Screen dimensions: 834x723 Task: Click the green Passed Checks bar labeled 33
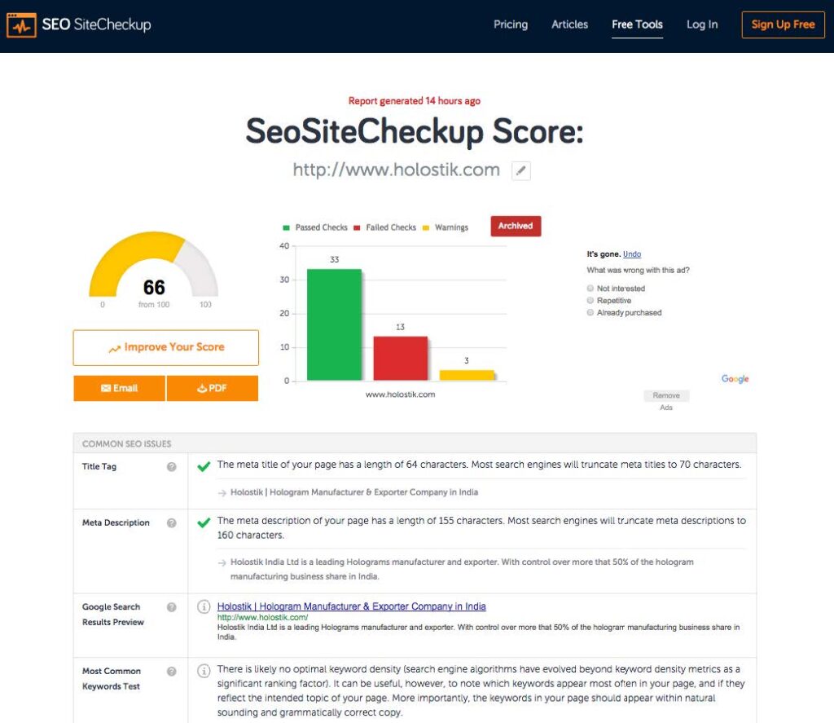(x=334, y=324)
